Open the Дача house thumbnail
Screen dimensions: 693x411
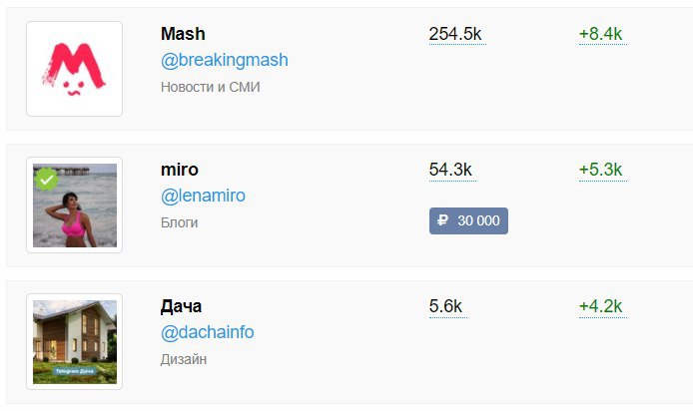[74, 341]
